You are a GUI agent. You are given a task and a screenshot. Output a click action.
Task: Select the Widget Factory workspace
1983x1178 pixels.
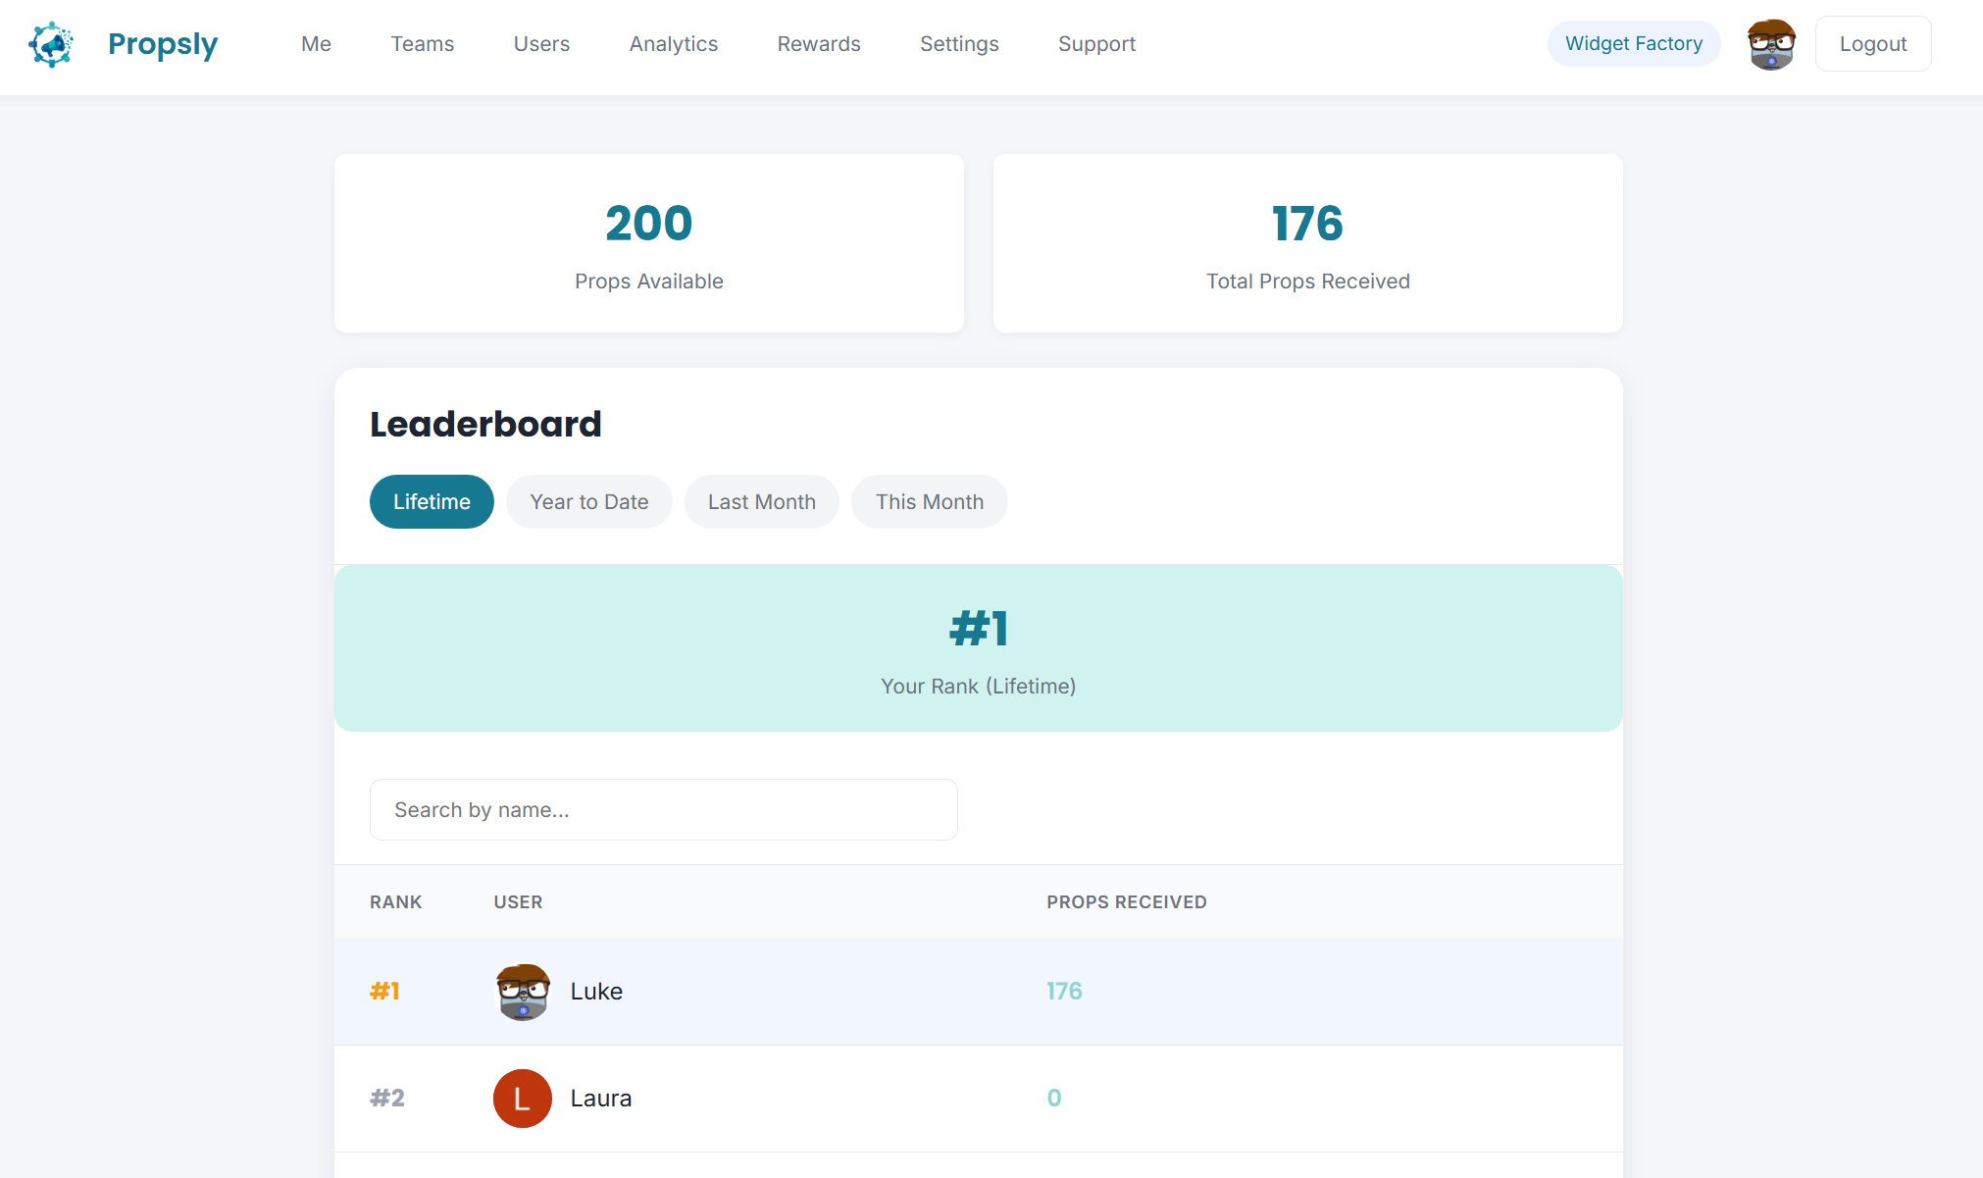1633,43
